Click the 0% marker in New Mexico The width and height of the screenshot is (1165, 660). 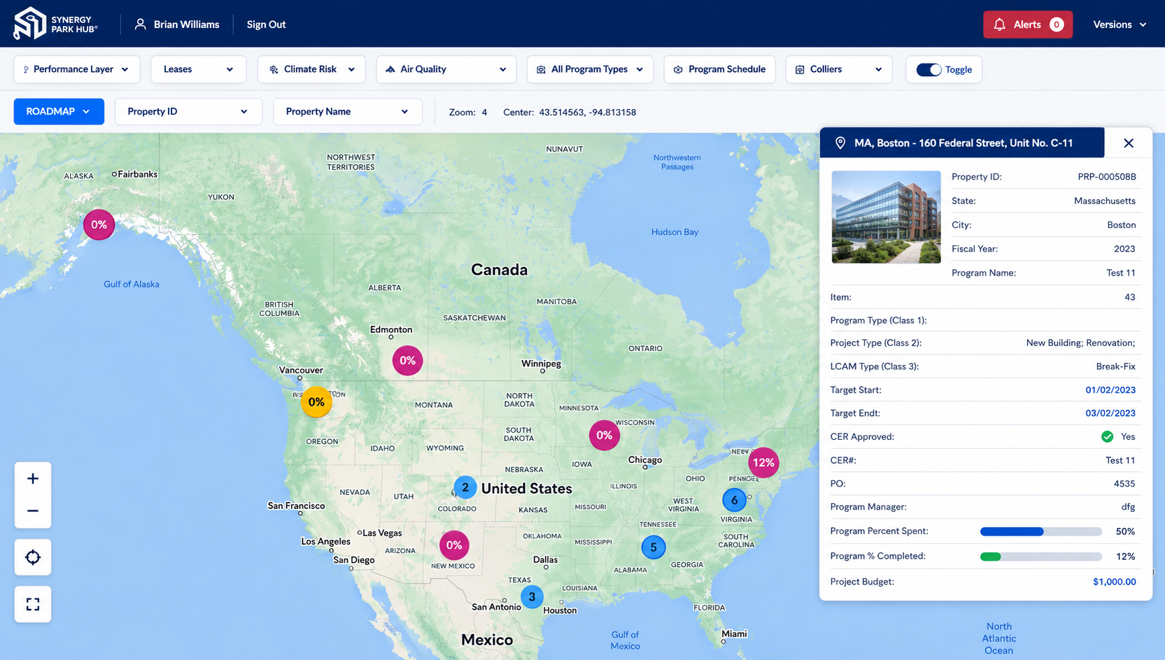(454, 545)
